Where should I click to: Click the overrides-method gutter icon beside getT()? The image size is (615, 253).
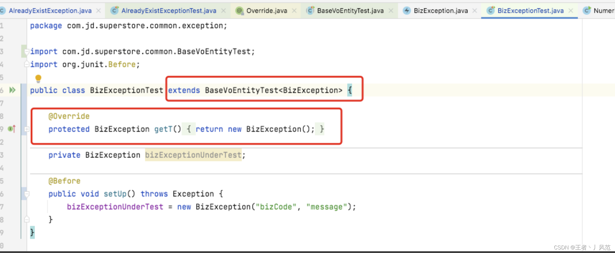[11, 129]
